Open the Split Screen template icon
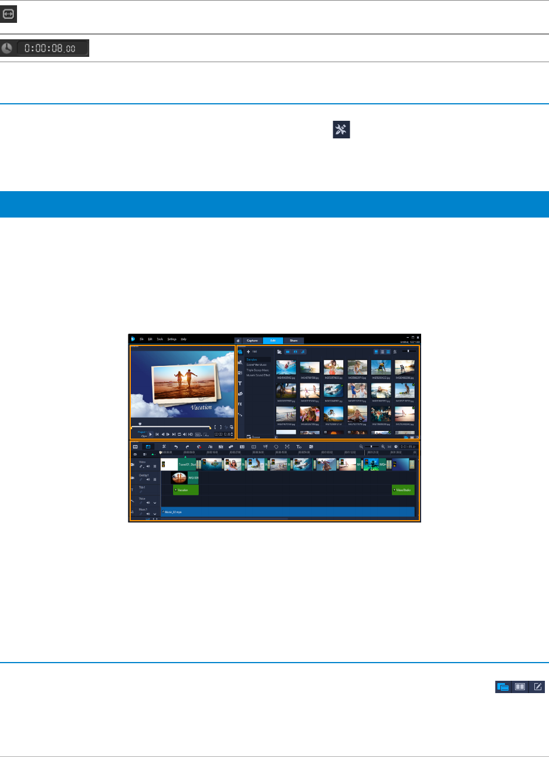549x757 pixels. [253, 446]
